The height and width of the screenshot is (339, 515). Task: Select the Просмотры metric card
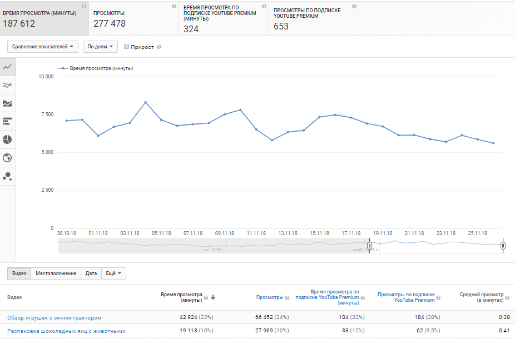(133, 18)
